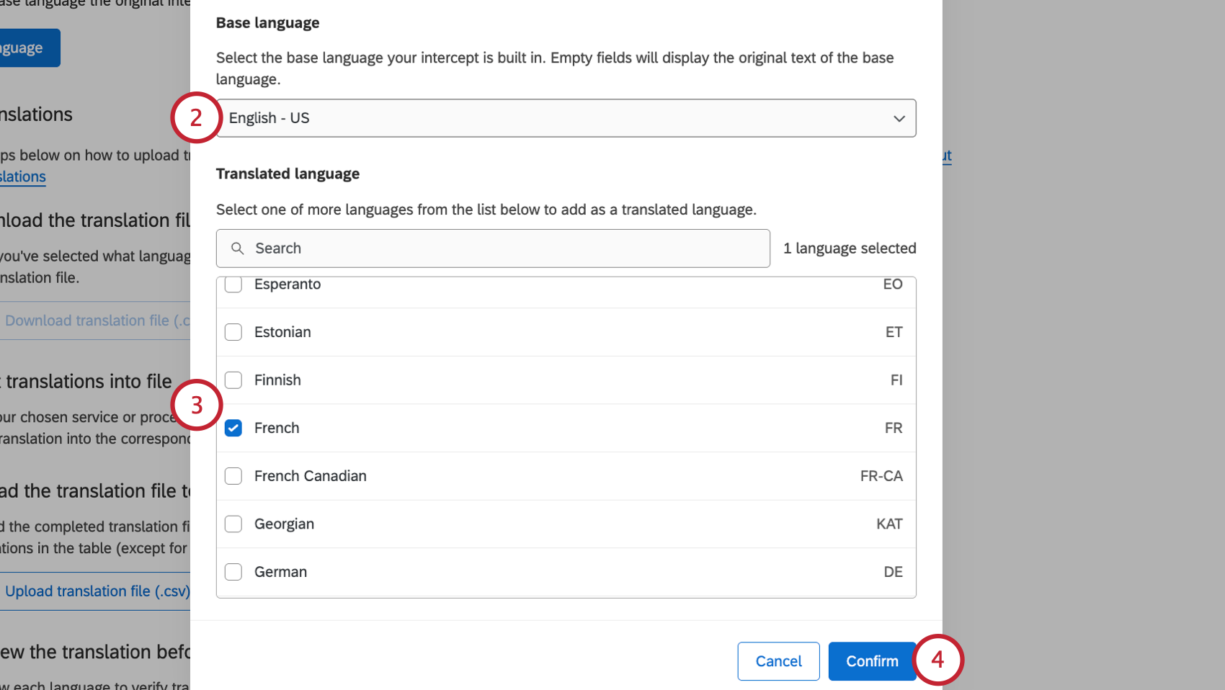This screenshot has height=690, width=1225.
Task: Click Download translation file in background page
Action: [x=95, y=321]
